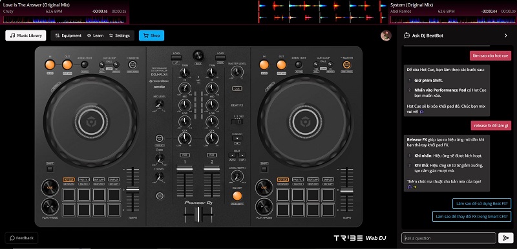This screenshot has height=249, width=517.
Task: Click the FX SELECT down arrow
Action: [x=237, y=138]
